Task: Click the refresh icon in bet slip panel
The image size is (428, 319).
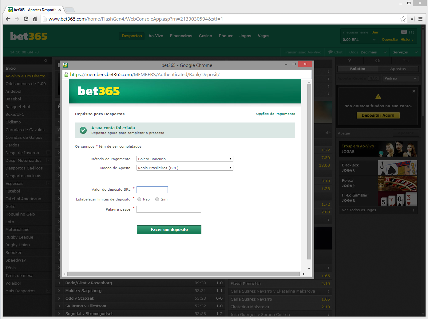Action: (378, 60)
